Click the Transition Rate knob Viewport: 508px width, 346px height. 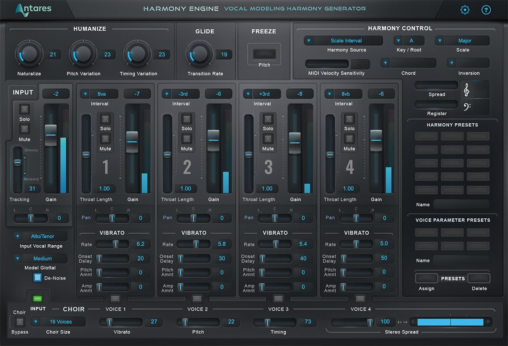point(200,54)
